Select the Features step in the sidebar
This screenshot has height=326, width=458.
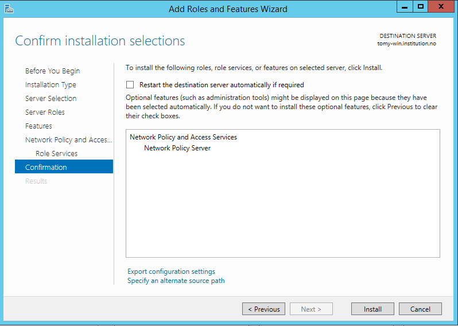(x=38, y=126)
